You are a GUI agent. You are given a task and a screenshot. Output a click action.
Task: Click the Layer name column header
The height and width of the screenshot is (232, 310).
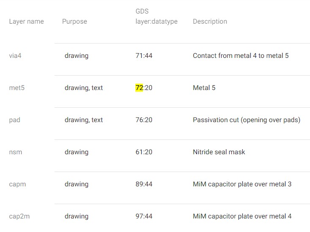pyautogui.click(x=27, y=22)
